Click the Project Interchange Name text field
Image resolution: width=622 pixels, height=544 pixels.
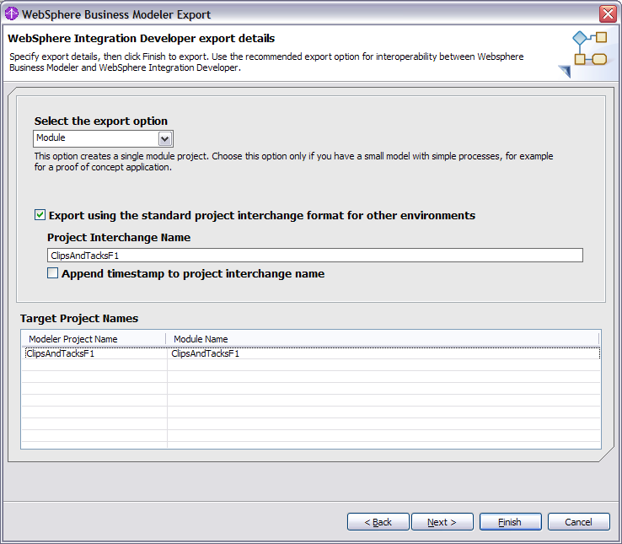coord(314,256)
